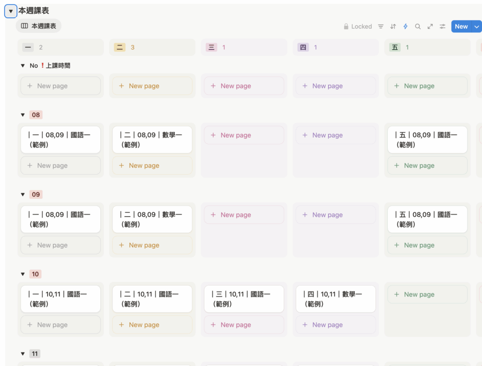Click the 二 column header tag
The image size is (482, 366).
click(x=120, y=47)
